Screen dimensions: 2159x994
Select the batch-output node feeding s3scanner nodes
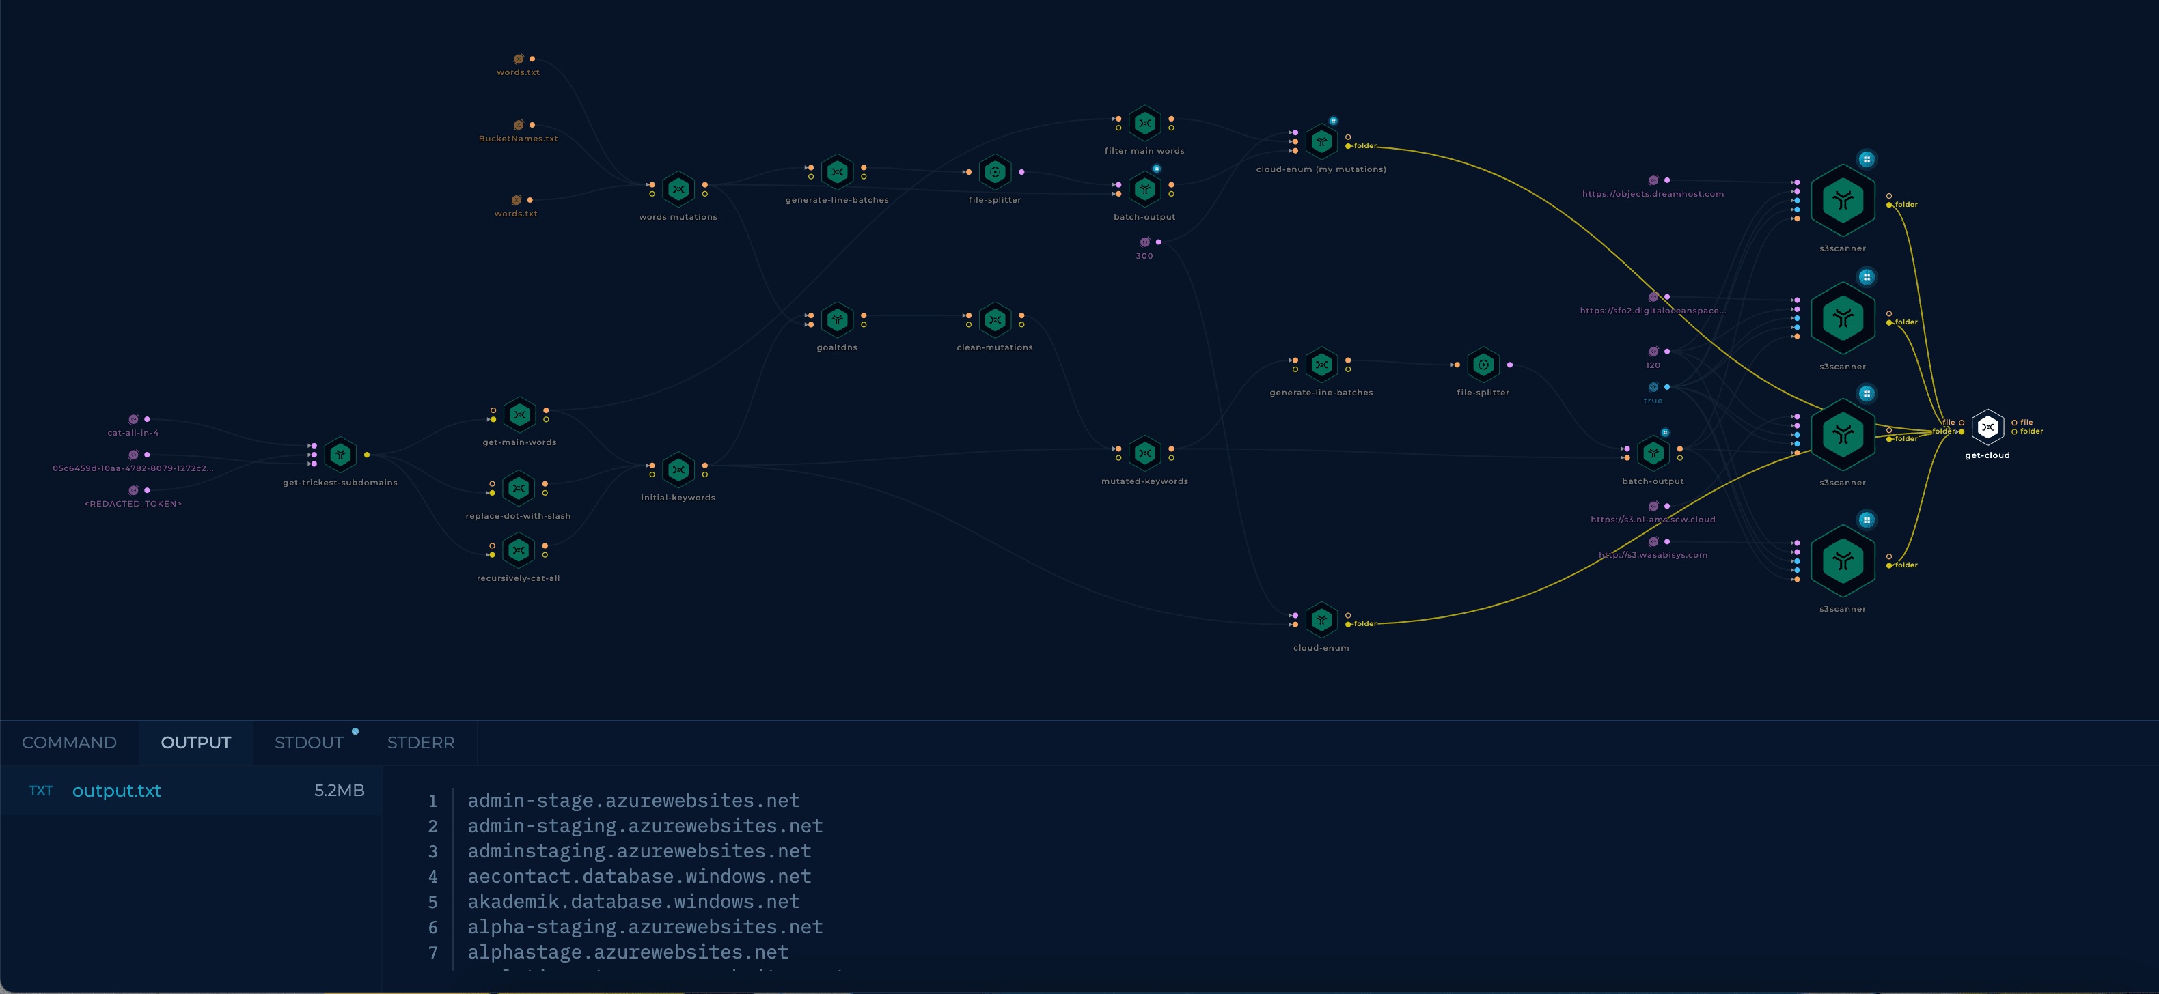click(1653, 454)
